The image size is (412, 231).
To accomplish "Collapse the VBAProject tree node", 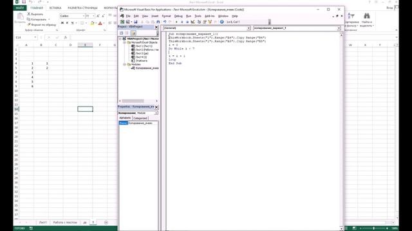I will point(120,38).
